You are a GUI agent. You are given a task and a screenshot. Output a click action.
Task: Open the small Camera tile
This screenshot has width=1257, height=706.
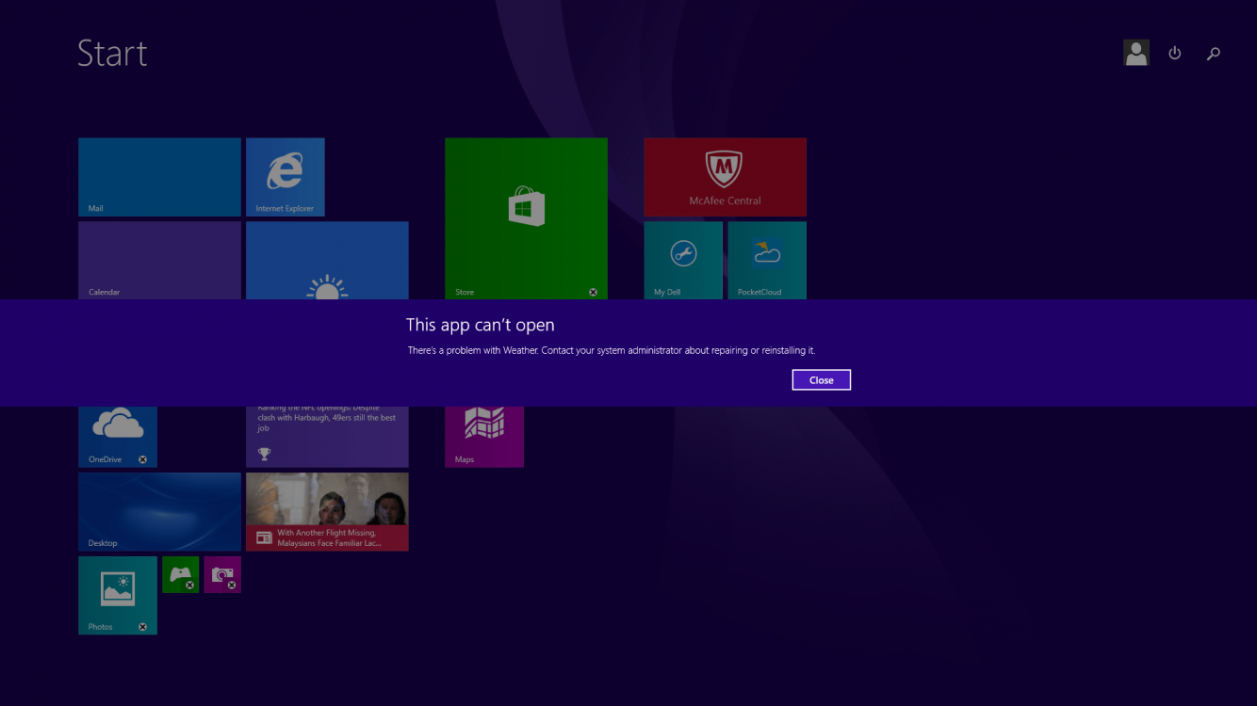point(222,574)
